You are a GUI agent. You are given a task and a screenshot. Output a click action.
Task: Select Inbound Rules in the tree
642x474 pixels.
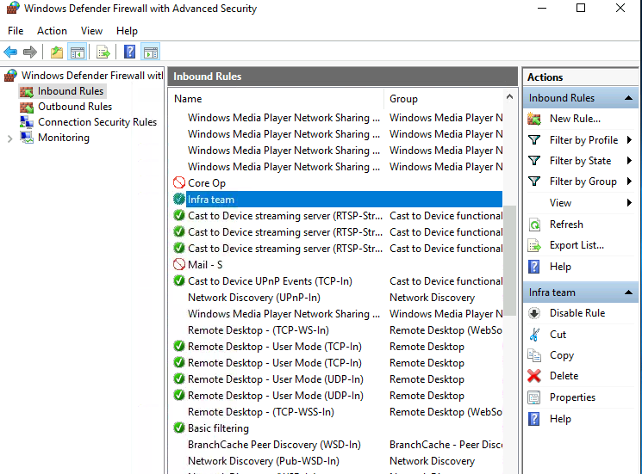pos(71,91)
